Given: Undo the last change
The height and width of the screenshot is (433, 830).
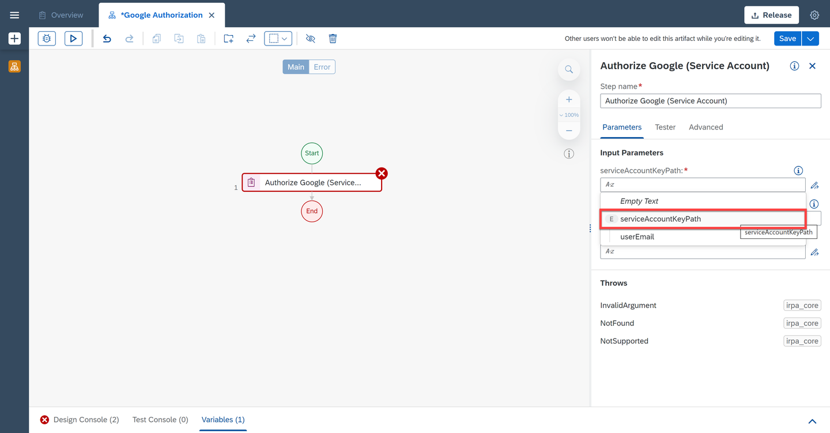Looking at the screenshot, I should (107, 39).
